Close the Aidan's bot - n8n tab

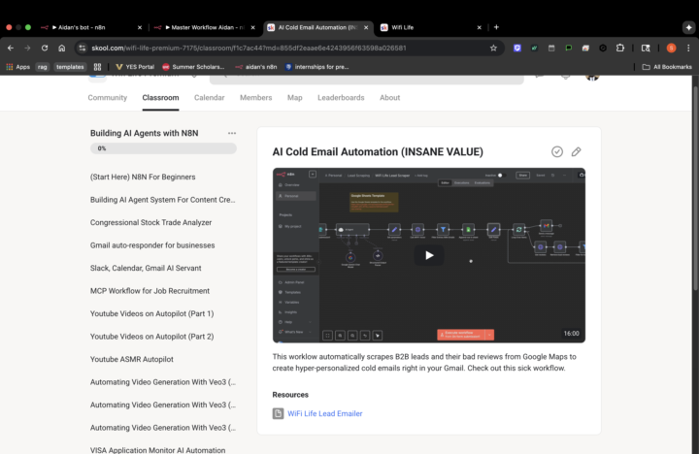(x=140, y=27)
